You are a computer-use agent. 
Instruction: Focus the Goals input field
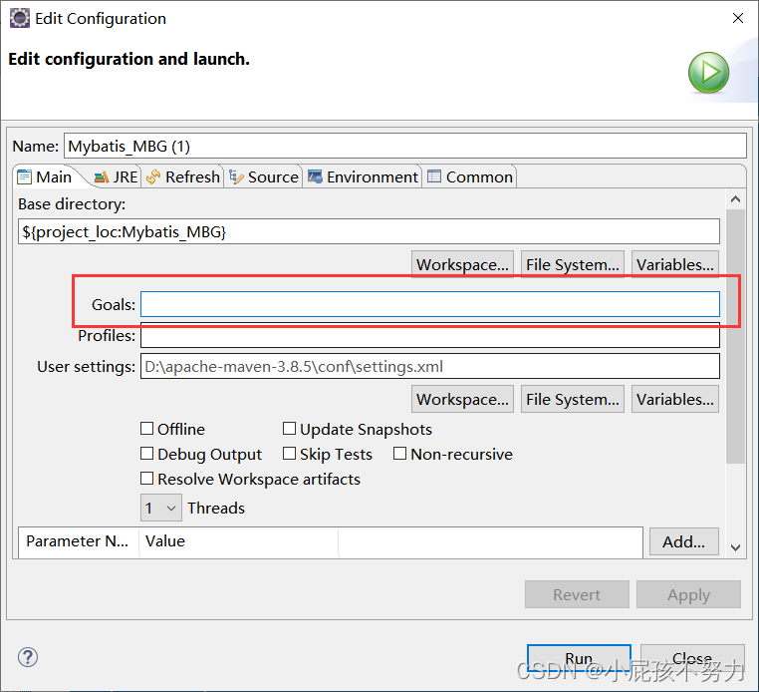[430, 304]
